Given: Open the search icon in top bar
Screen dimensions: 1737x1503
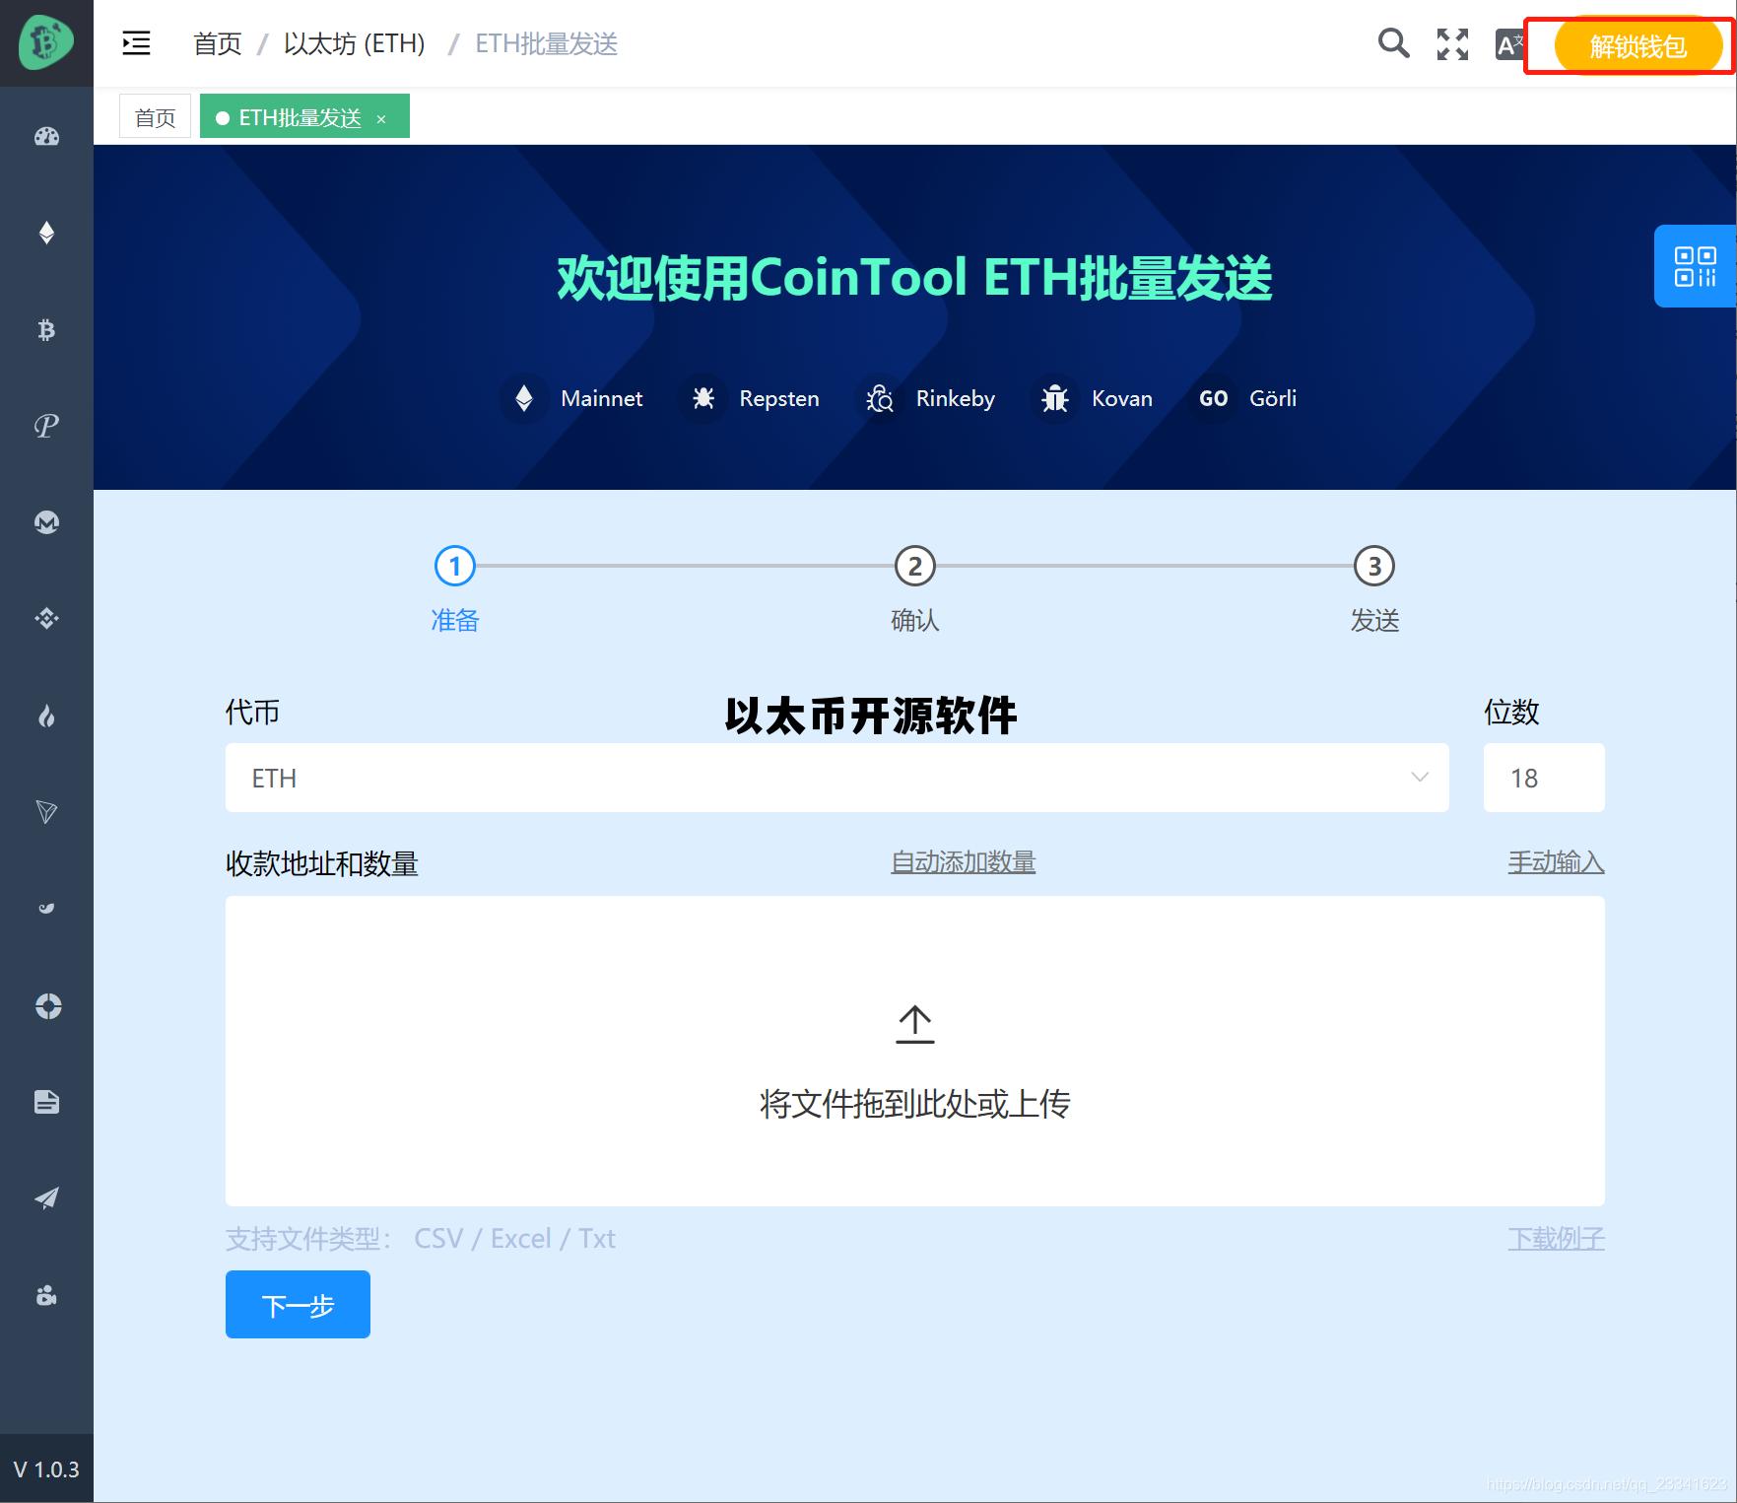Looking at the screenshot, I should 1393,43.
